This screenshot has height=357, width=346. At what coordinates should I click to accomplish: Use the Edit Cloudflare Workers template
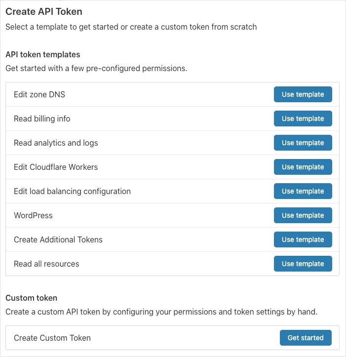coord(303,167)
